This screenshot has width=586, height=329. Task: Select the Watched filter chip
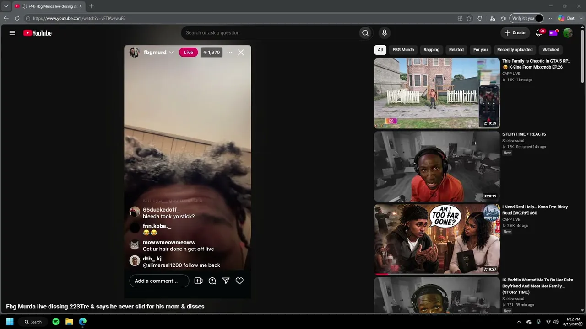coord(551,50)
